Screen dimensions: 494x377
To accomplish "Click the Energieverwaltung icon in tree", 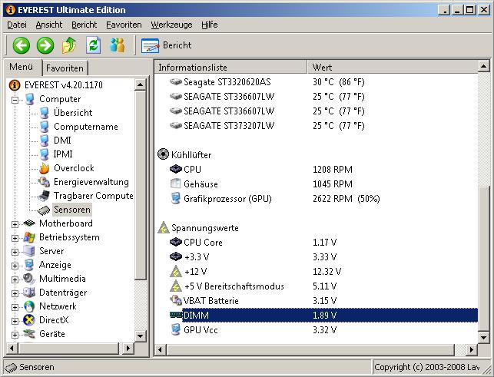I will 44,182.
